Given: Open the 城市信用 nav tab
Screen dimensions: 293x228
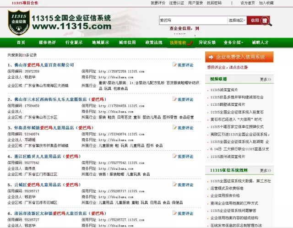Looking at the screenshot, I should coord(127,43).
